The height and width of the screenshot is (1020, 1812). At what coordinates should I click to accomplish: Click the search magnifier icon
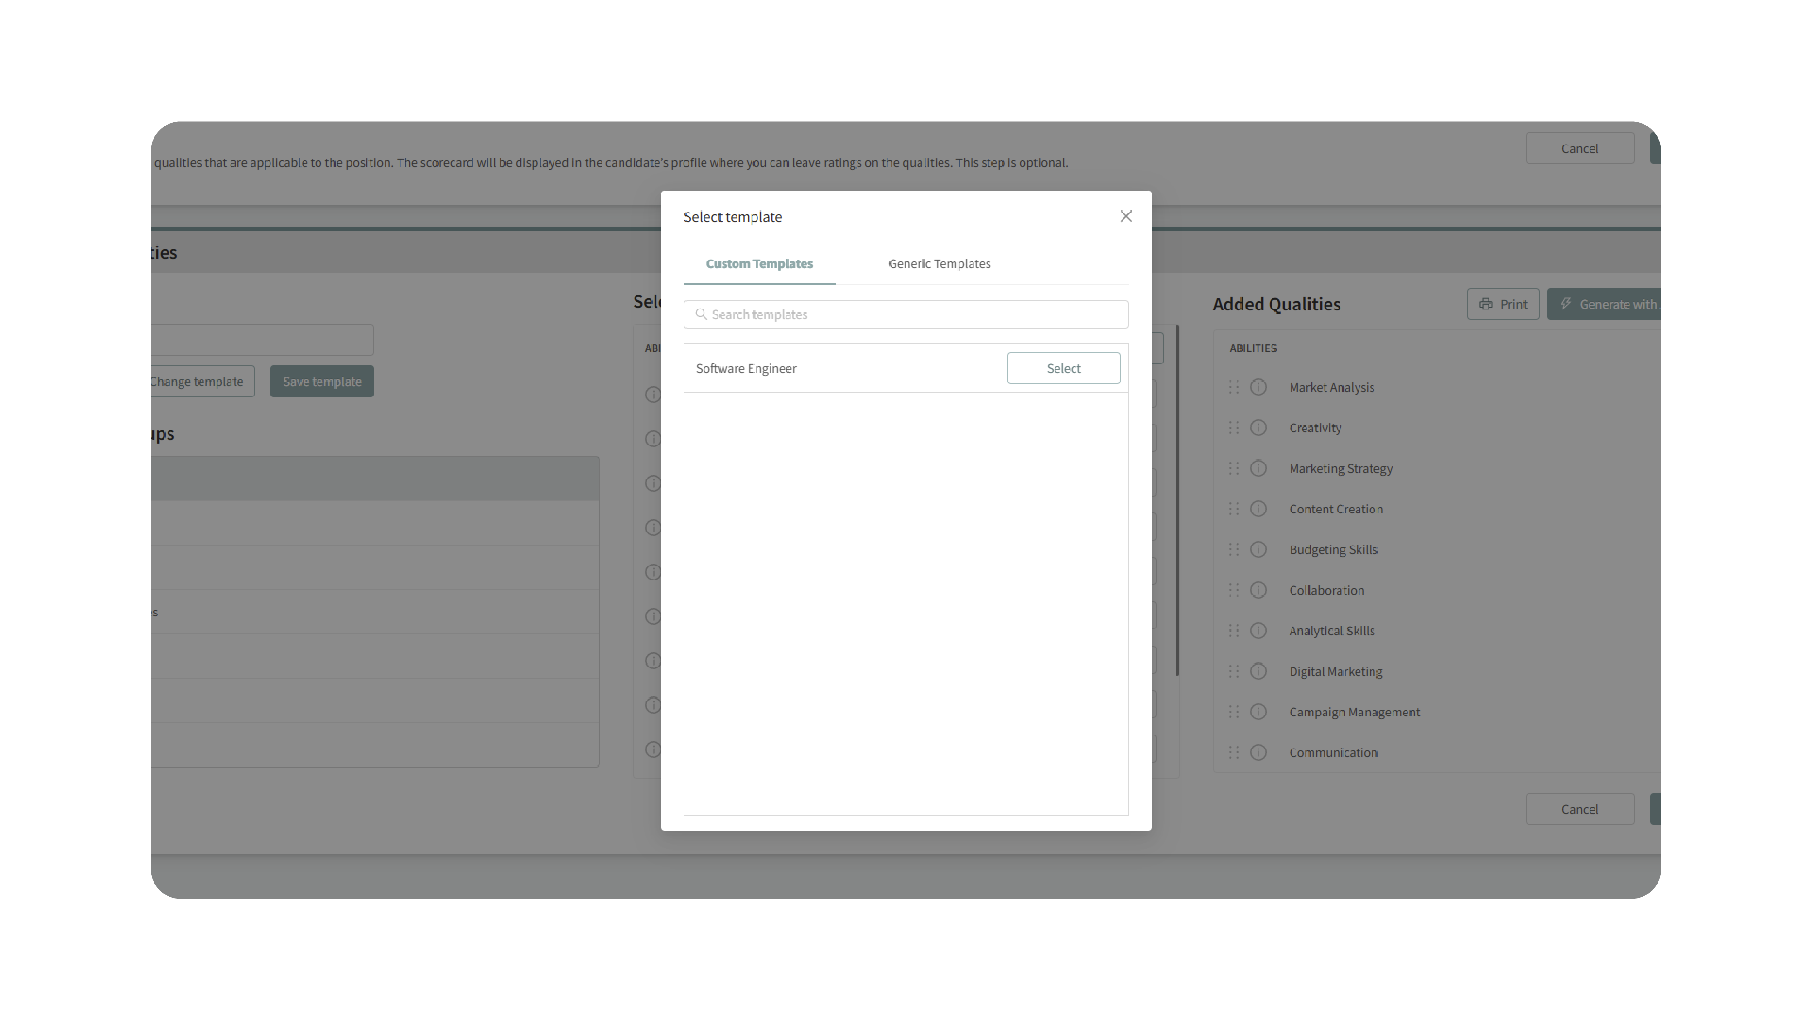click(x=701, y=314)
